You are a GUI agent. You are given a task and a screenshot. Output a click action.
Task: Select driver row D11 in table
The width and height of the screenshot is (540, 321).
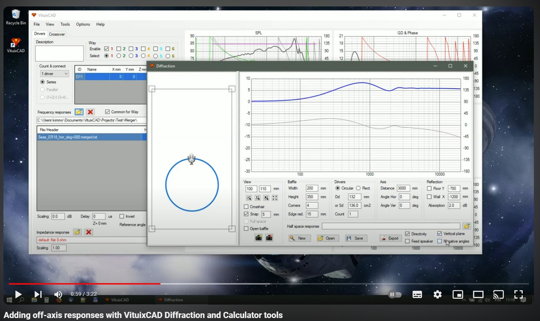coord(111,77)
